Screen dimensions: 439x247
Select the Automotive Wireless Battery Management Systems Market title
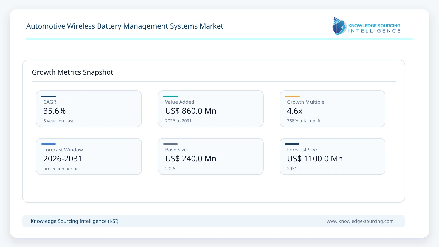click(x=125, y=26)
